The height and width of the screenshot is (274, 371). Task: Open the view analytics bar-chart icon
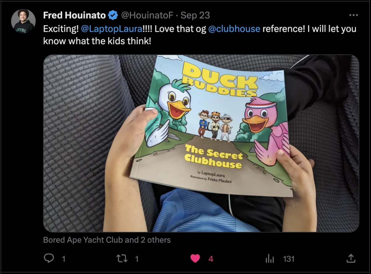[270, 259]
